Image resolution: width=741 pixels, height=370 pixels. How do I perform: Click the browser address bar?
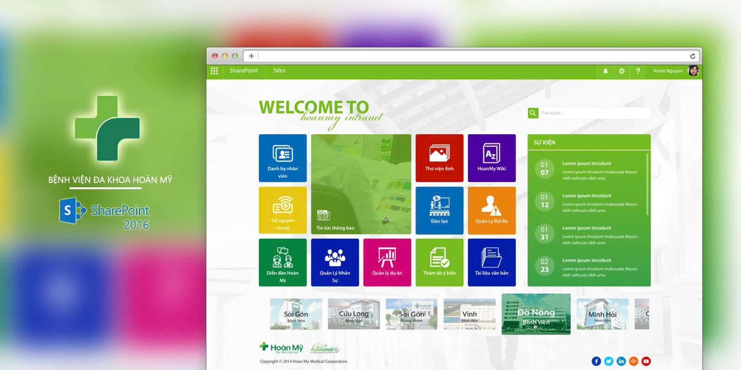pyautogui.click(x=471, y=56)
